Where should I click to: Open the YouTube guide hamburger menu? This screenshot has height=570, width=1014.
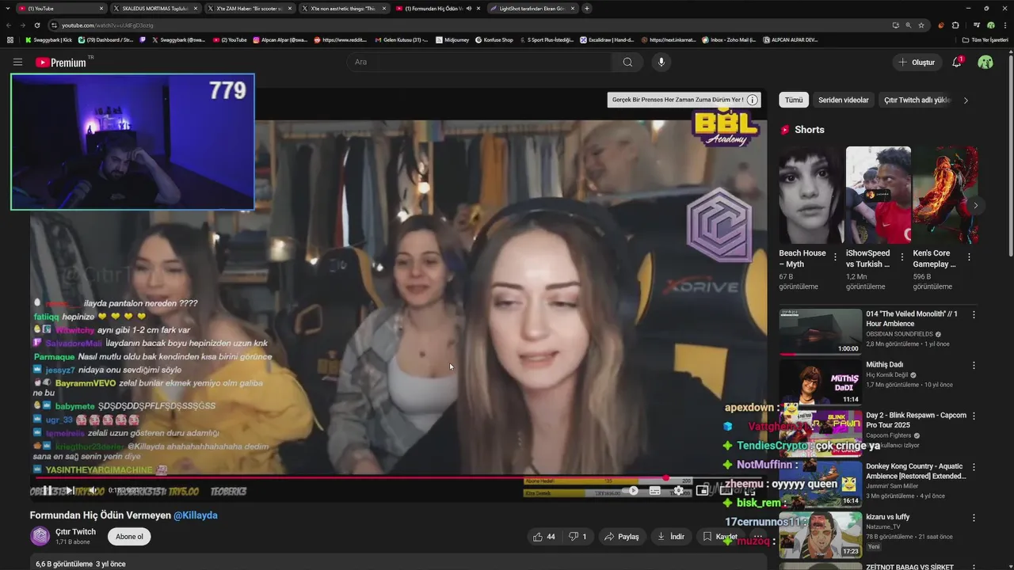coord(17,62)
